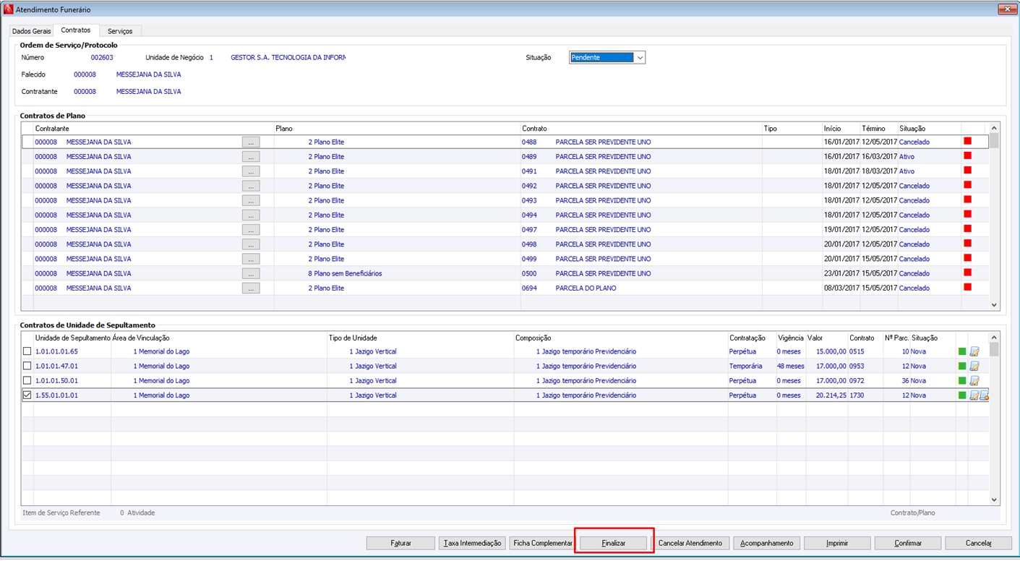The width and height of the screenshot is (1020, 561).
Task: Open contratante lookup on contract 0500 row
Action: pyautogui.click(x=251, y=274)
